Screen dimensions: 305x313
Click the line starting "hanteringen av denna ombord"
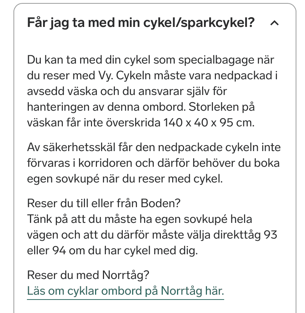141,107
